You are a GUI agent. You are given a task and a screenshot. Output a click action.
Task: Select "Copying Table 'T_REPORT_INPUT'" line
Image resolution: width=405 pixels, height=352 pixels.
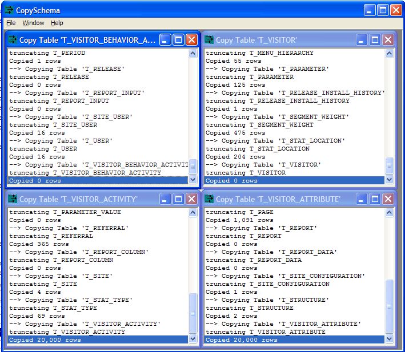[x=77, y=93]
